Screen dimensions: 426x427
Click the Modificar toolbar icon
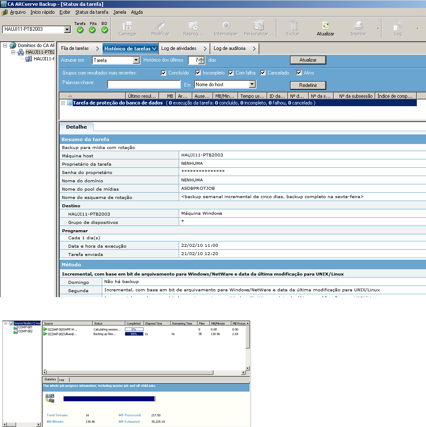coord(160,26)
